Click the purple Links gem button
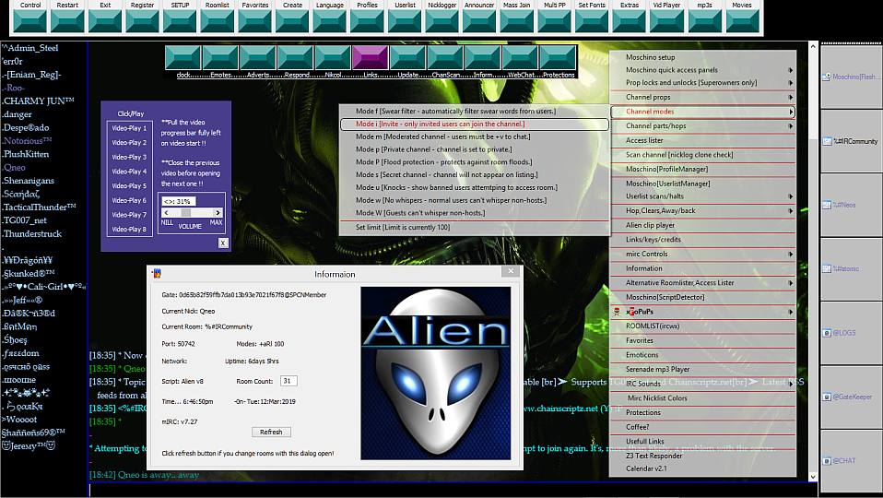 coord(370,57)
